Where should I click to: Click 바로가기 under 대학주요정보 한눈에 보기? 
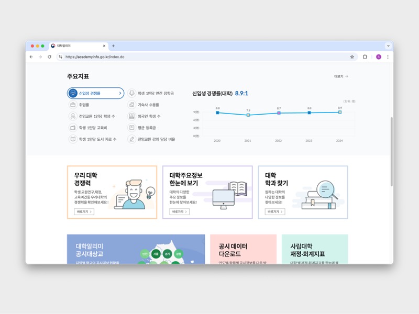coord(180,212)
